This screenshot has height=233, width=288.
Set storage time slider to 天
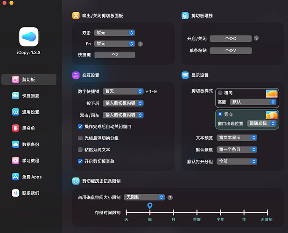pos(126,212)
